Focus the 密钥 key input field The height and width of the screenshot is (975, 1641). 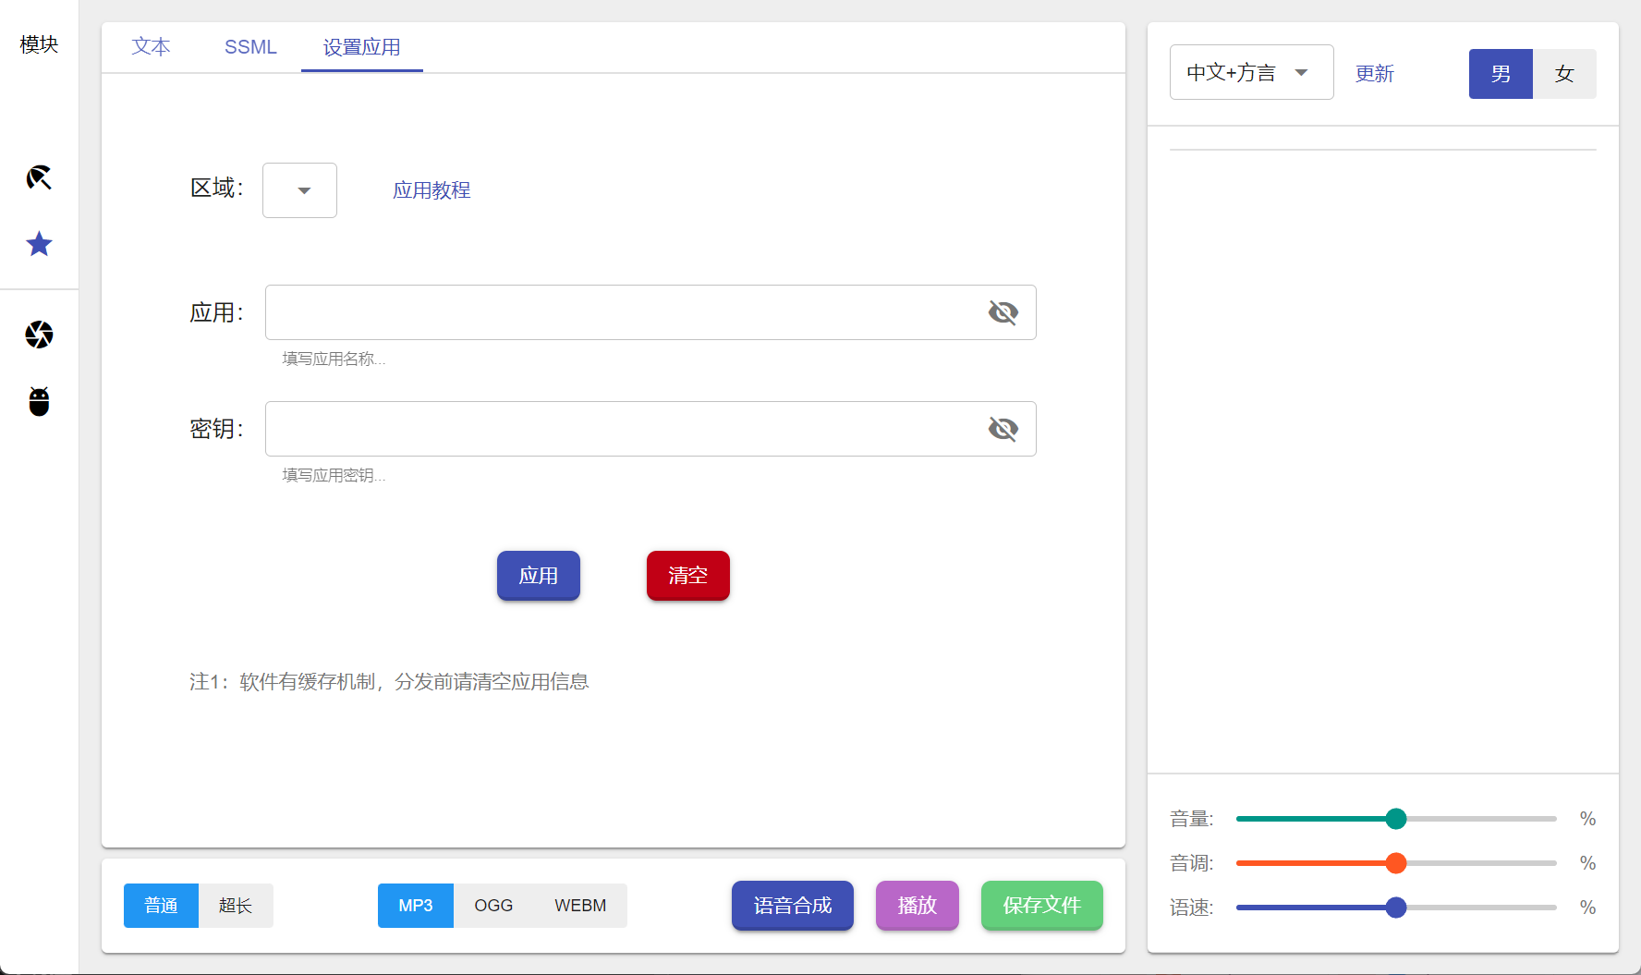[x=650, y=429]
